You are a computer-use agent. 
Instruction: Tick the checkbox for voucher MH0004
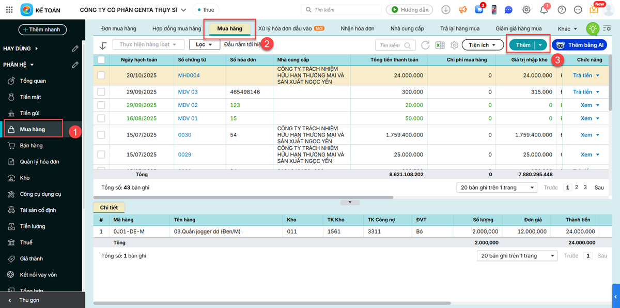[x=101, y=75]
